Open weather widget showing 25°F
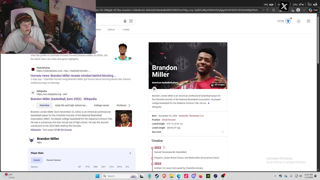320x180 pixels. 9,176
